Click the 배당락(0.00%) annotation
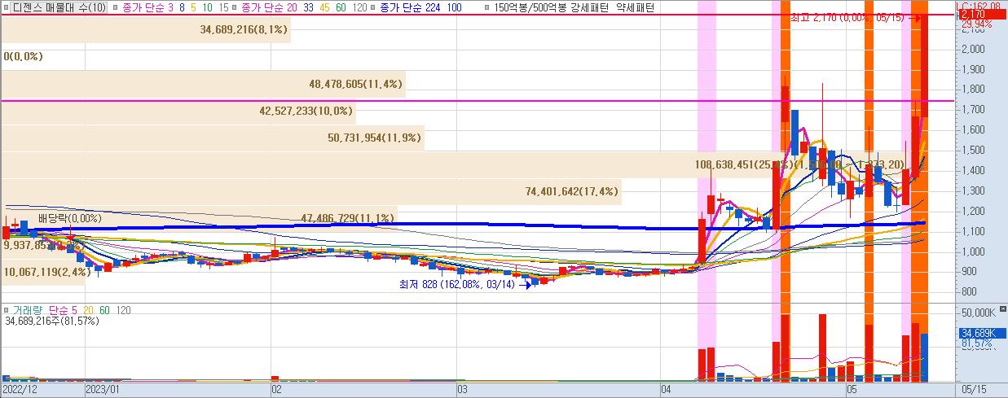Viewport: 1008px width, 398px height. [70, 218]
